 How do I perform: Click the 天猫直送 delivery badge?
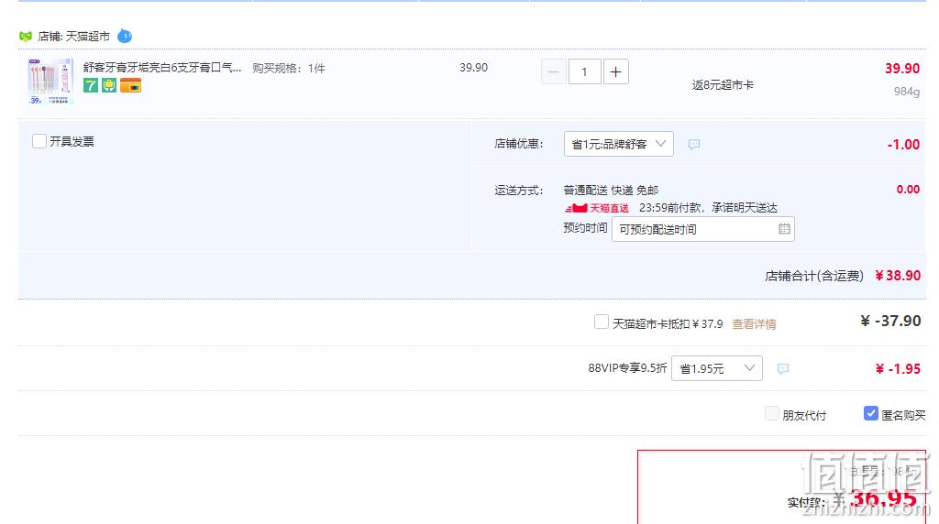click(x=597, y=208)
